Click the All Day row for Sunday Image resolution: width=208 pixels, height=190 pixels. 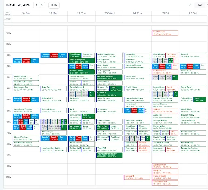[26, 19]
